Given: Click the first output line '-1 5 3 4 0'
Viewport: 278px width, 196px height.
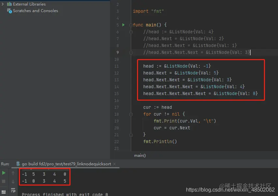Looking at the screenshot, I should coord(44,174).
